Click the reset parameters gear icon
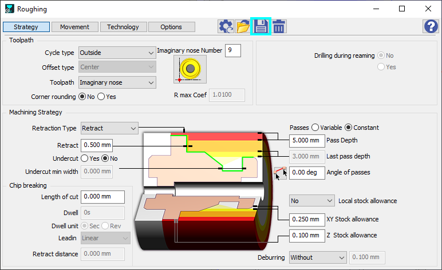The image size is (442, 270). pos(226,26)
